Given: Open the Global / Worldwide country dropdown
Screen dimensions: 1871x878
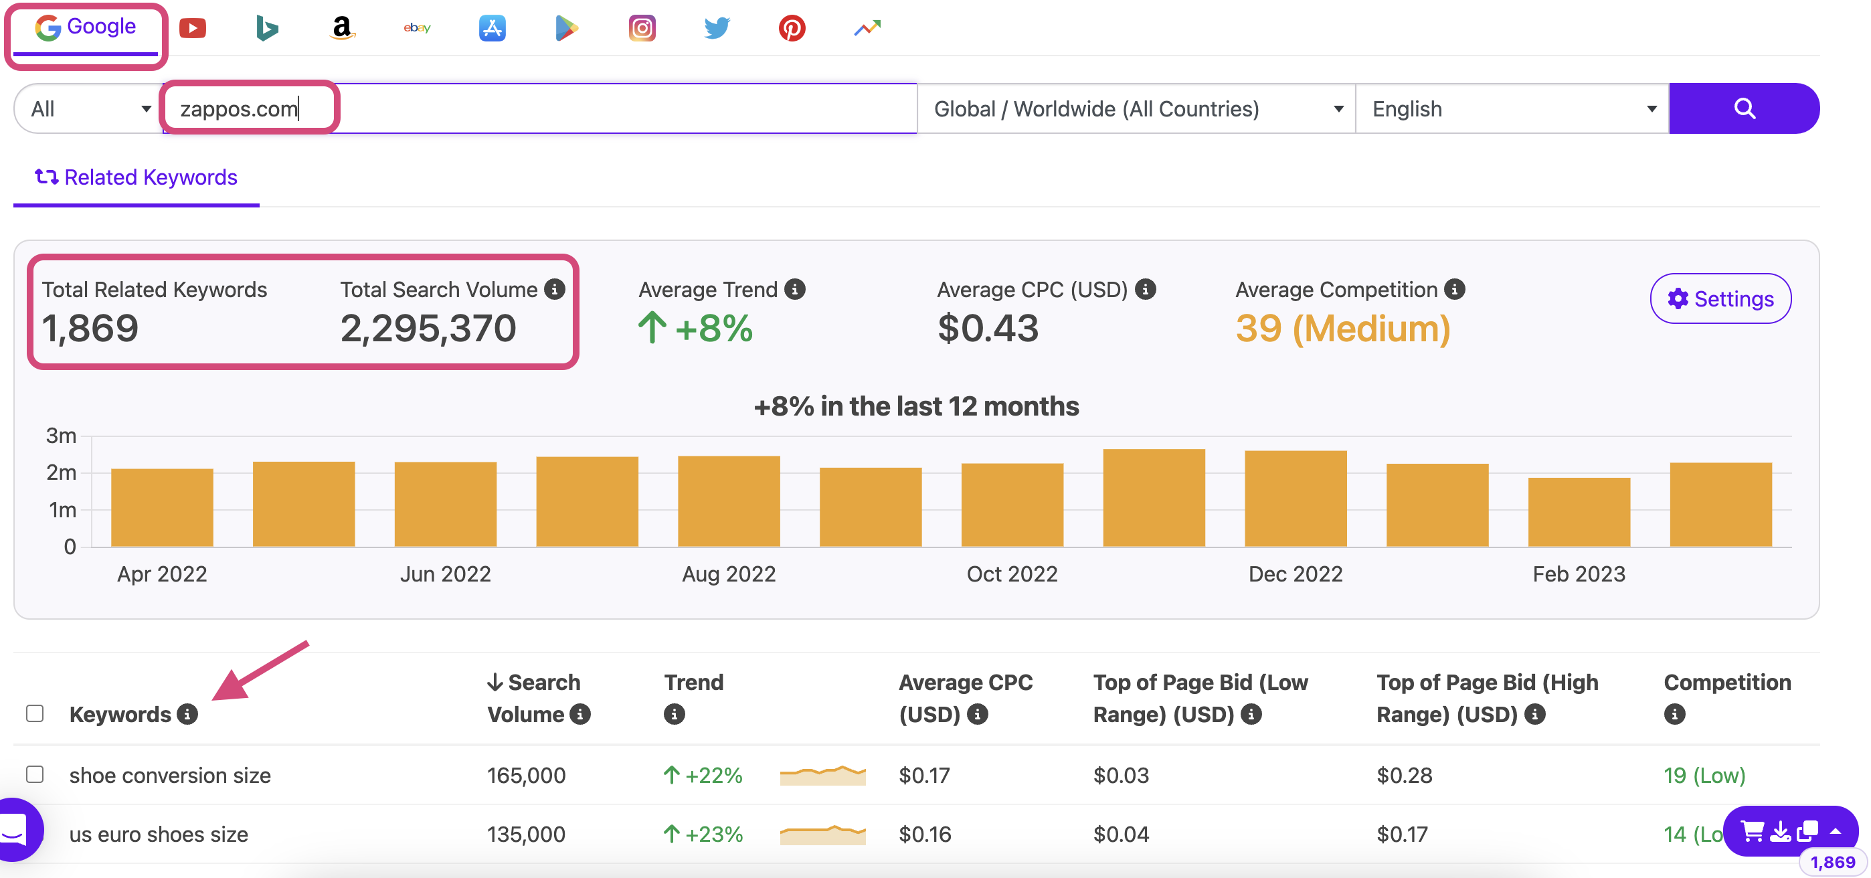Looking at the screenshot, I should tap(1137, 109).
